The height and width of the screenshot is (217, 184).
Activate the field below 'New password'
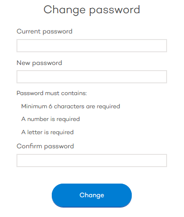click(x=92, y=77)
